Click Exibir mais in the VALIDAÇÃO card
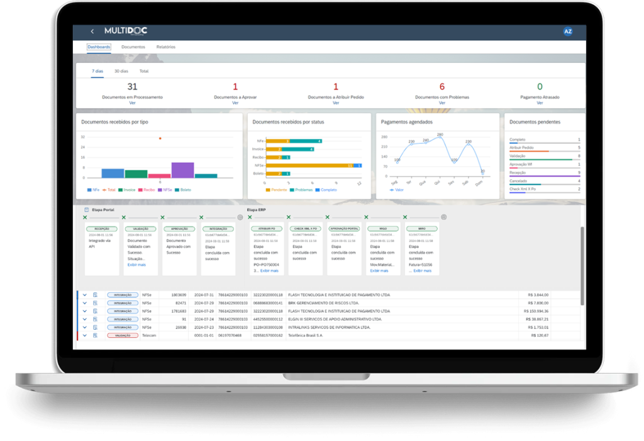 click(136, 264)
